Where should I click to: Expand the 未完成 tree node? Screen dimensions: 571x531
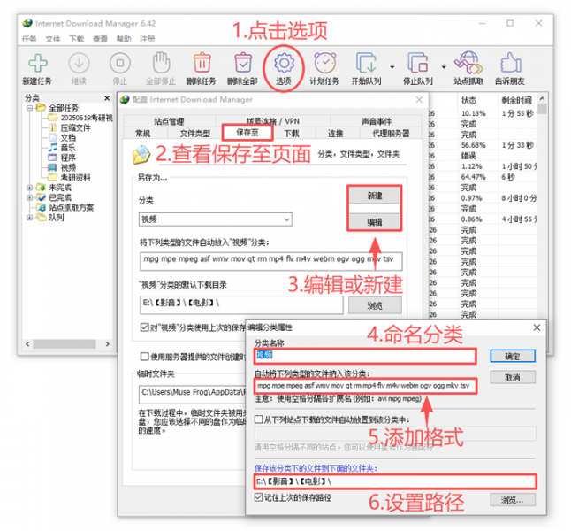coord(30,188)
